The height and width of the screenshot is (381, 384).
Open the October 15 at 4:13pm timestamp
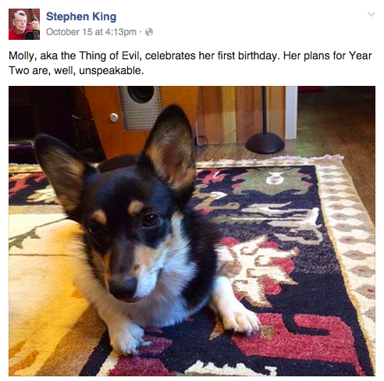click(91, 32)
